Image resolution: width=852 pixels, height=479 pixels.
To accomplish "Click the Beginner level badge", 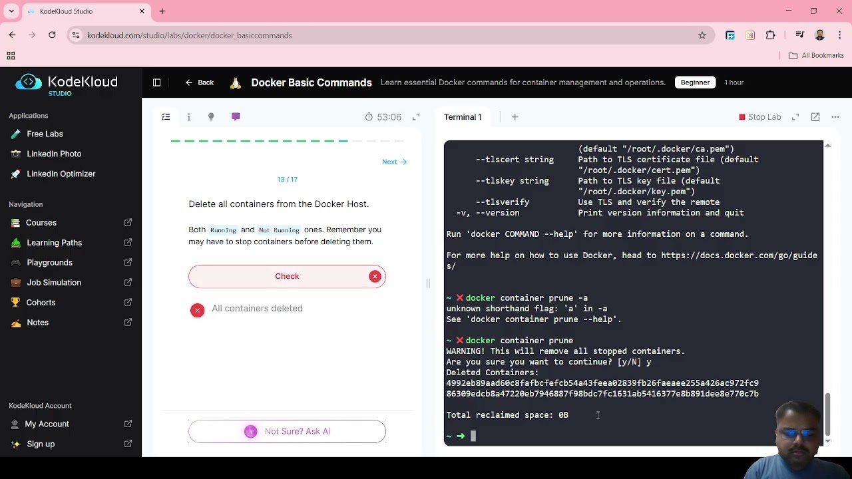I will [x=695, y=82].
